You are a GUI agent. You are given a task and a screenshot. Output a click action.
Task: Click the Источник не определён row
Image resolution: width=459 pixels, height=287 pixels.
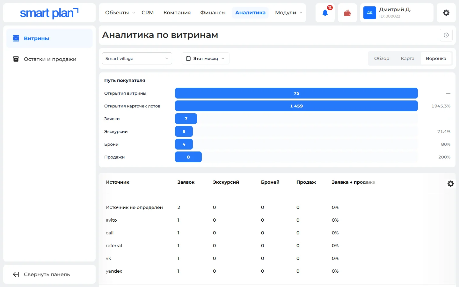277,207
